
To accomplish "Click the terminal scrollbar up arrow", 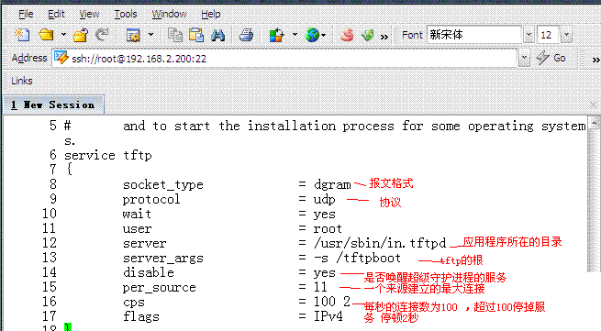I will click(594, 123).
